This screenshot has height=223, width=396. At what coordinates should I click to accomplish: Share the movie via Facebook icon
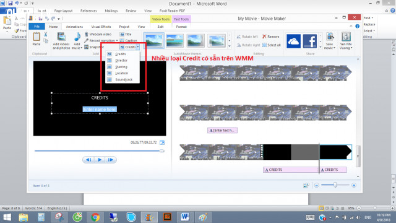(x=309, y=41)
